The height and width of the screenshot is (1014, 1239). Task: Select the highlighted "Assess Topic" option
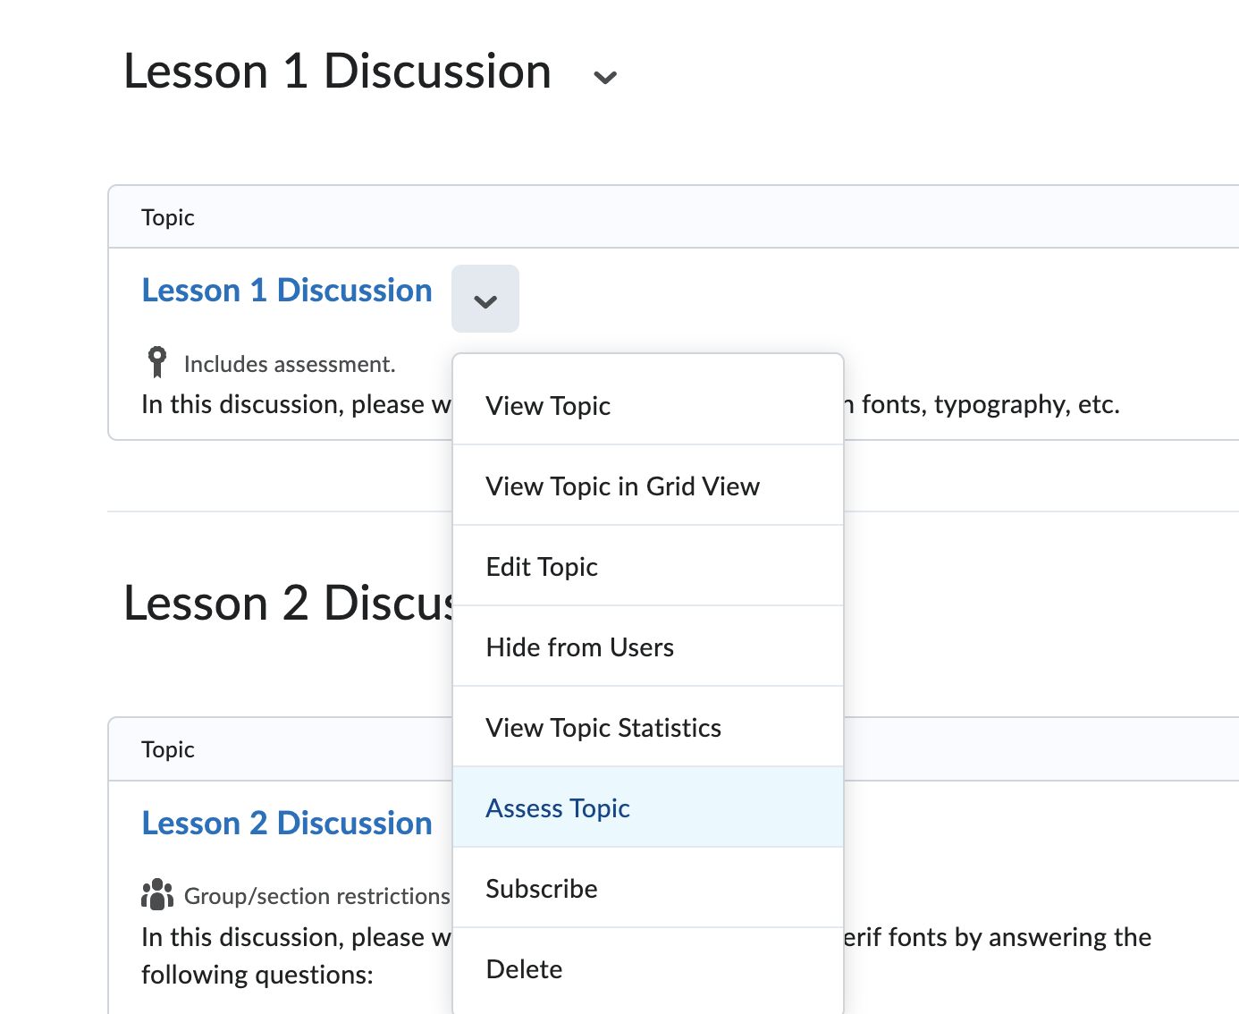pos(558,807)
